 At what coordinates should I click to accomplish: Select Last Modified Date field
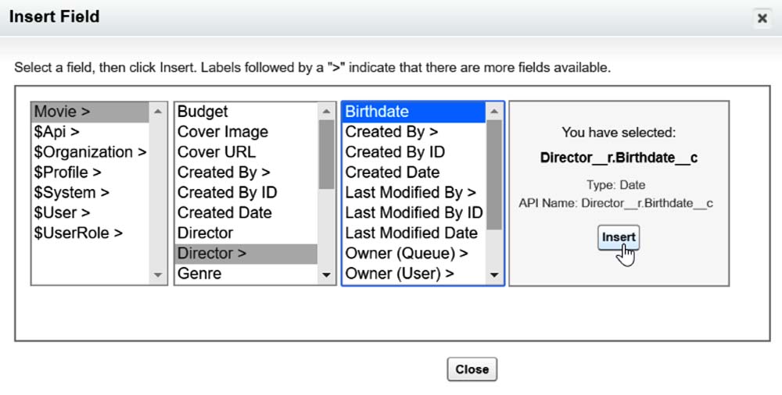click(411, 233)
